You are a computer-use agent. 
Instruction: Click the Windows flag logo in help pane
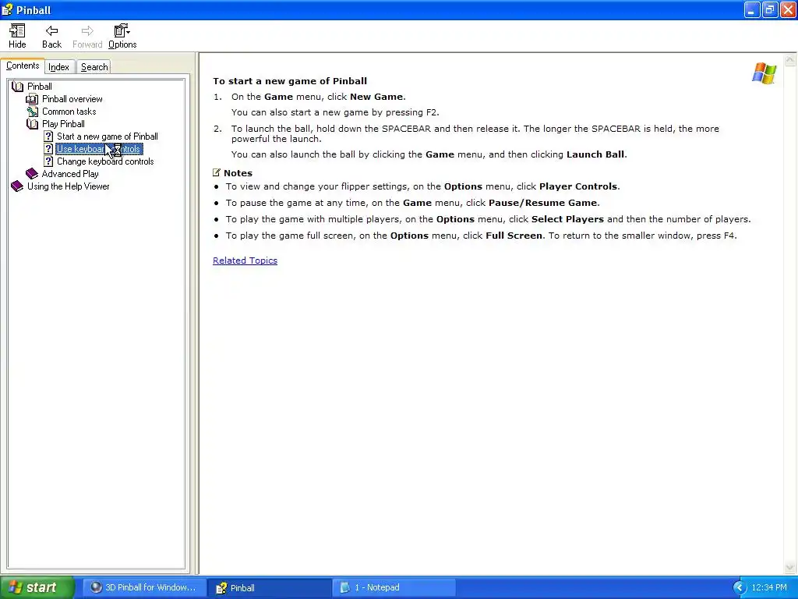click(x=764, y=73)
